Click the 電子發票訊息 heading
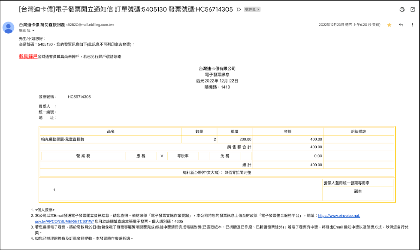 pyautogui.click(x=217, y=75)
